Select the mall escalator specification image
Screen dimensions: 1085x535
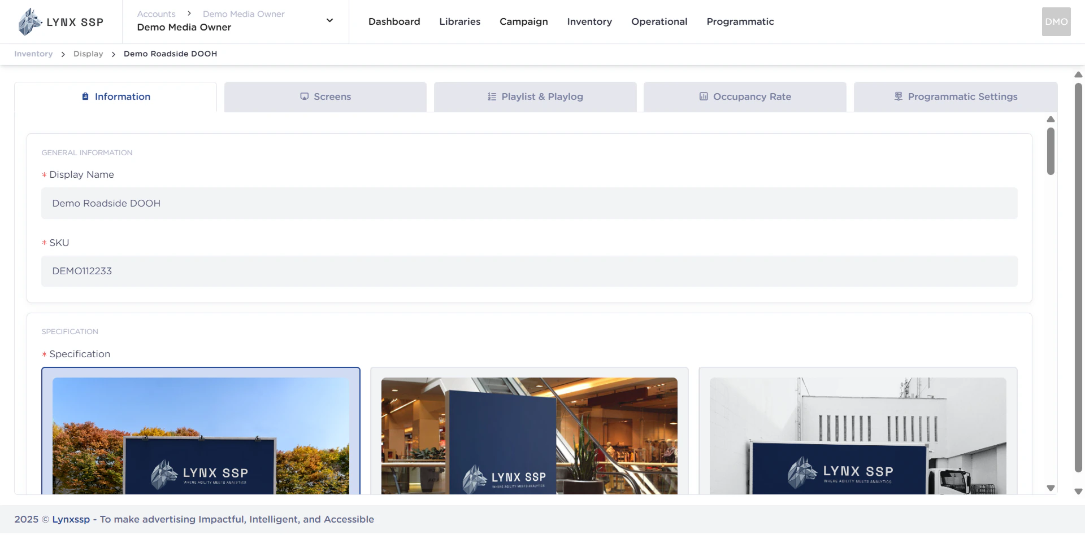(x=529, y=435)
